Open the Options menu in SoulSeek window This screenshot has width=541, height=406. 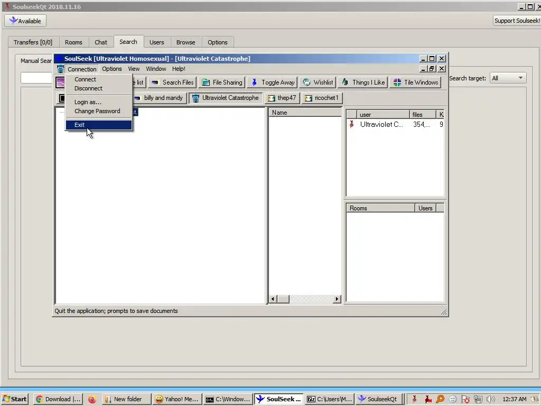click(x=112, y=69)
